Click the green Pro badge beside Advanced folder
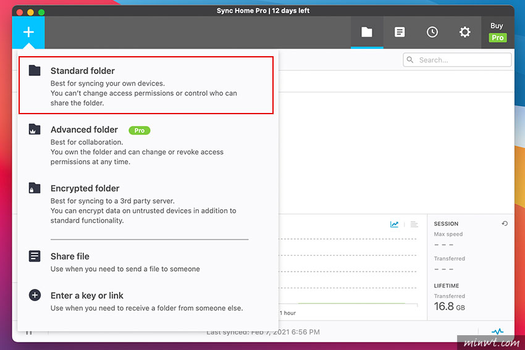525x350 pixels. point(140,130)
